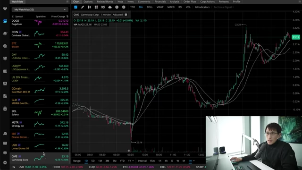Switch to the Related Bonds tab
Screen dimensions: 302x170
[105, 1]
